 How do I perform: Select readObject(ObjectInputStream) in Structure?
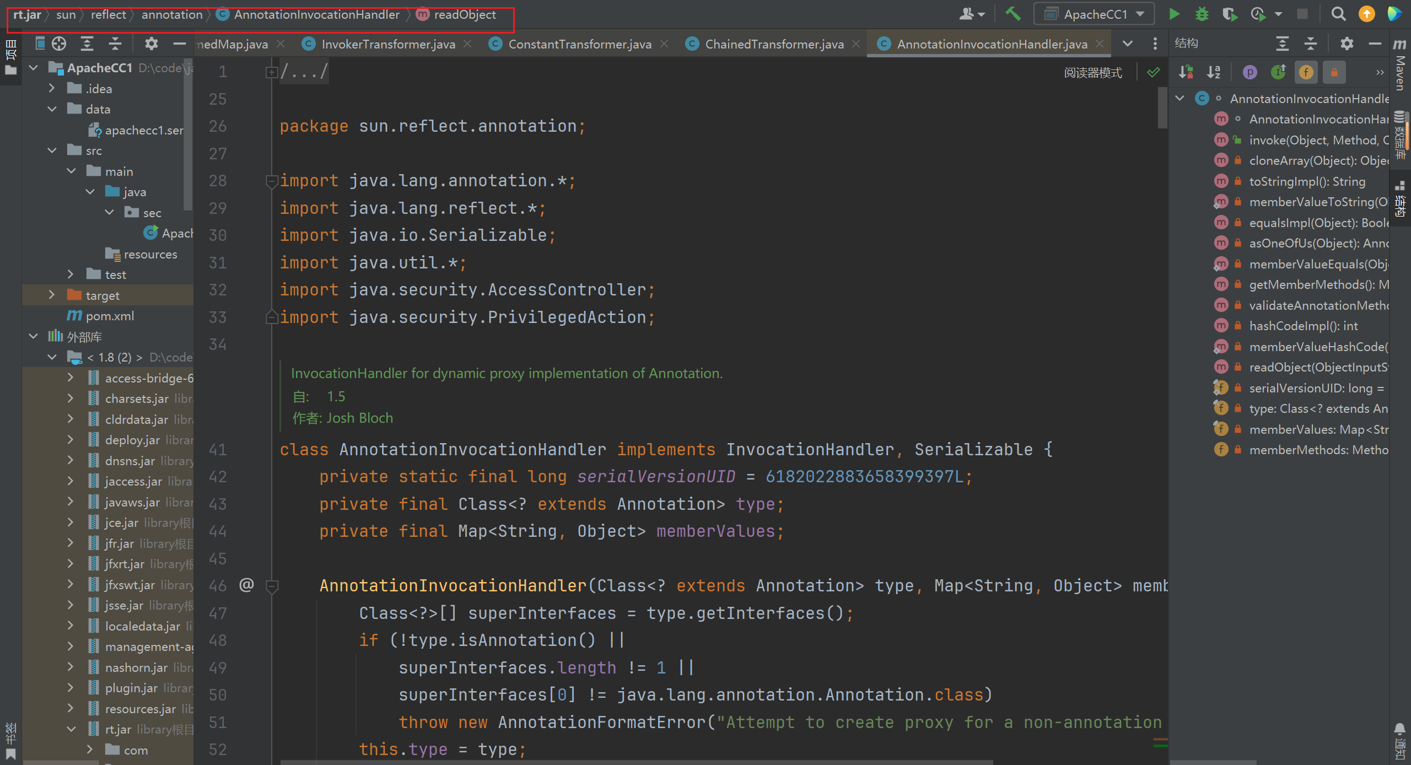1318,367
